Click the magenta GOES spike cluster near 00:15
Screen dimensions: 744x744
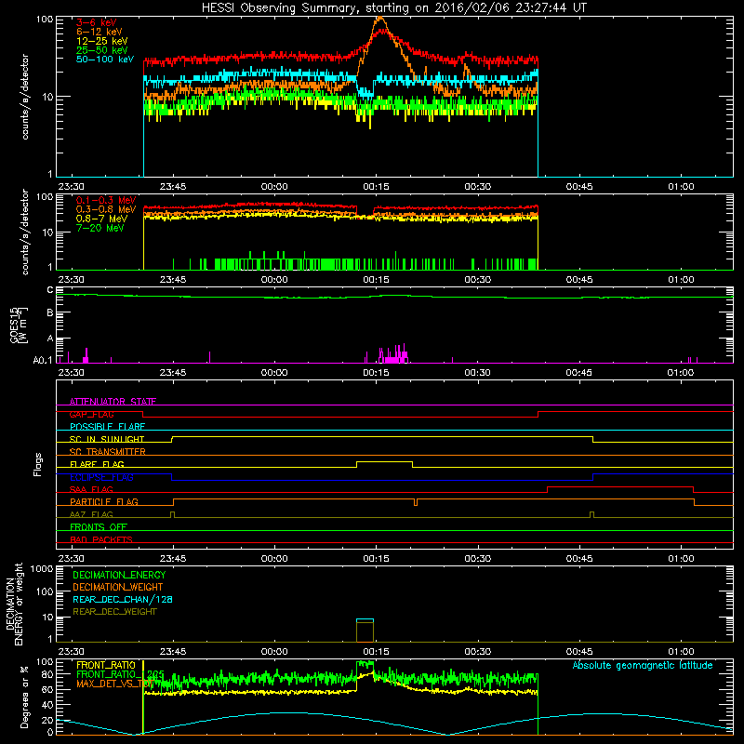coord(393,354)
